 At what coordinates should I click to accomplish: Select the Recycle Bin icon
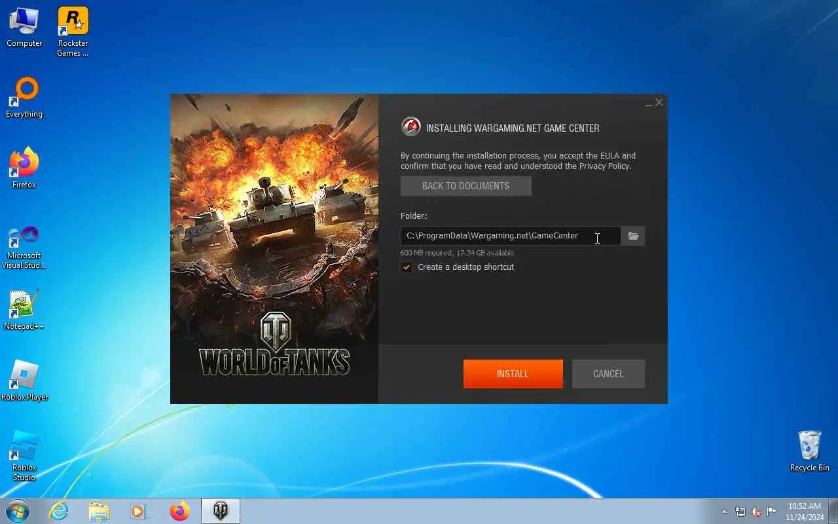pos(810,451)
